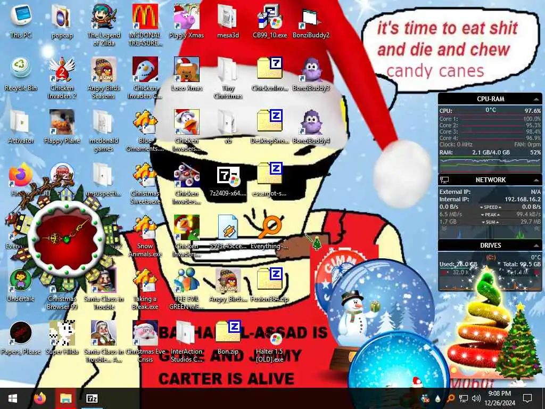Launch the Loco Xmas shortcut
Image resolution: width=545 pixels, height=409 pixels.
(x=187, y=73)
